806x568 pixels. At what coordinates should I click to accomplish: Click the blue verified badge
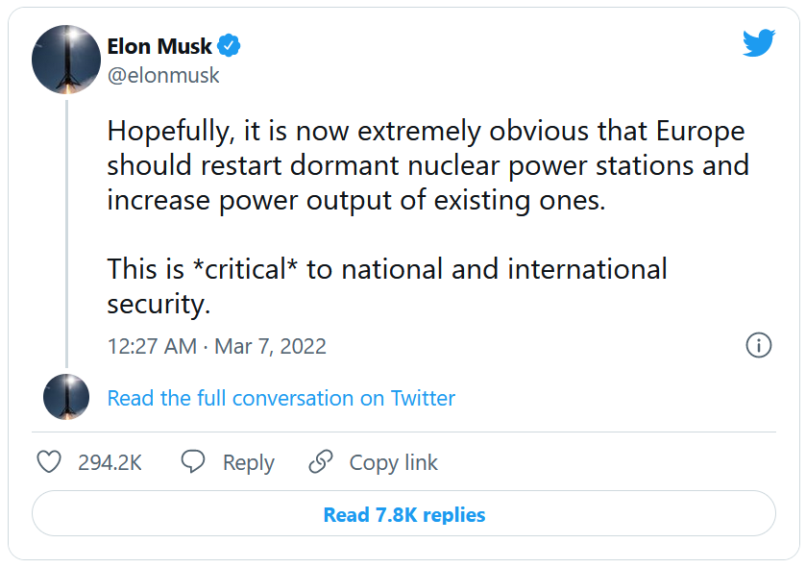[x=229, y=45]
